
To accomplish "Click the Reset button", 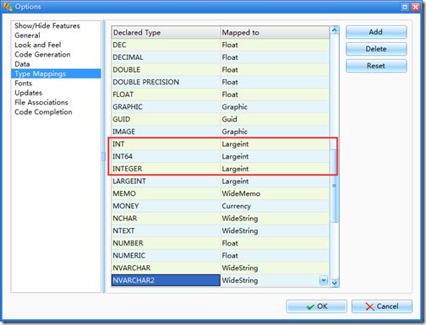I will tap(376, 66).
